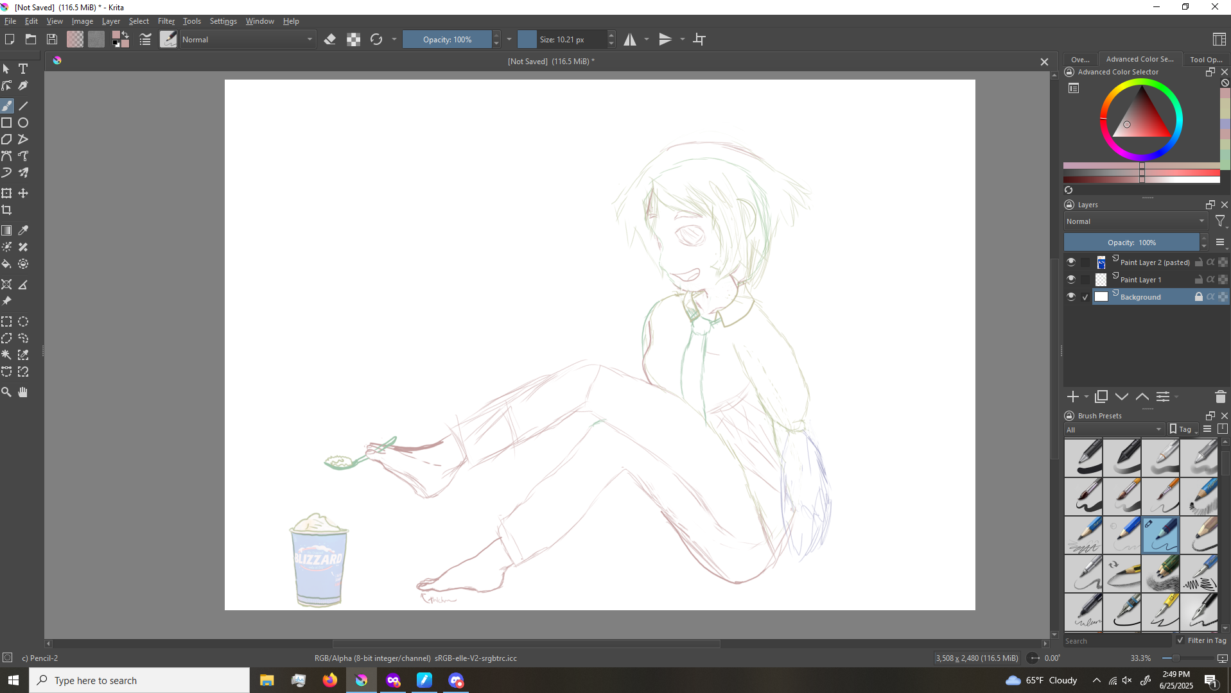The height and width of the screenshot is (693, 1231).
Task: Select the Gradient tool
Action: coord(6,230)
